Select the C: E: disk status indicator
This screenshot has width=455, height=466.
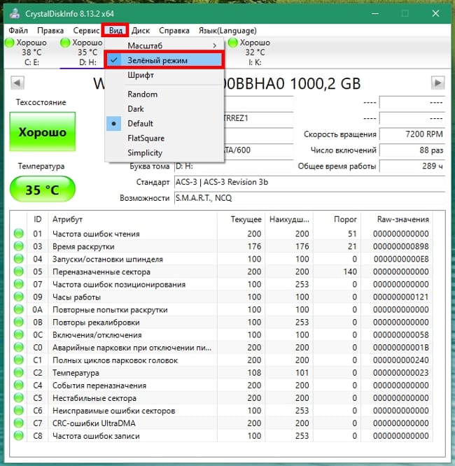27,52
